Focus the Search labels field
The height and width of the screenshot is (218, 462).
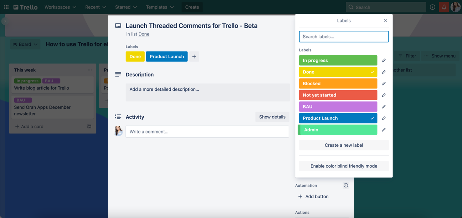[x=344, y=37]
